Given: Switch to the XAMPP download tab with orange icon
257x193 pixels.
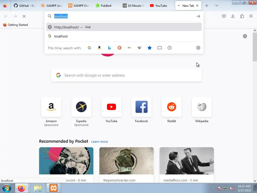Looking at the screenshot, I should point(52,6).
